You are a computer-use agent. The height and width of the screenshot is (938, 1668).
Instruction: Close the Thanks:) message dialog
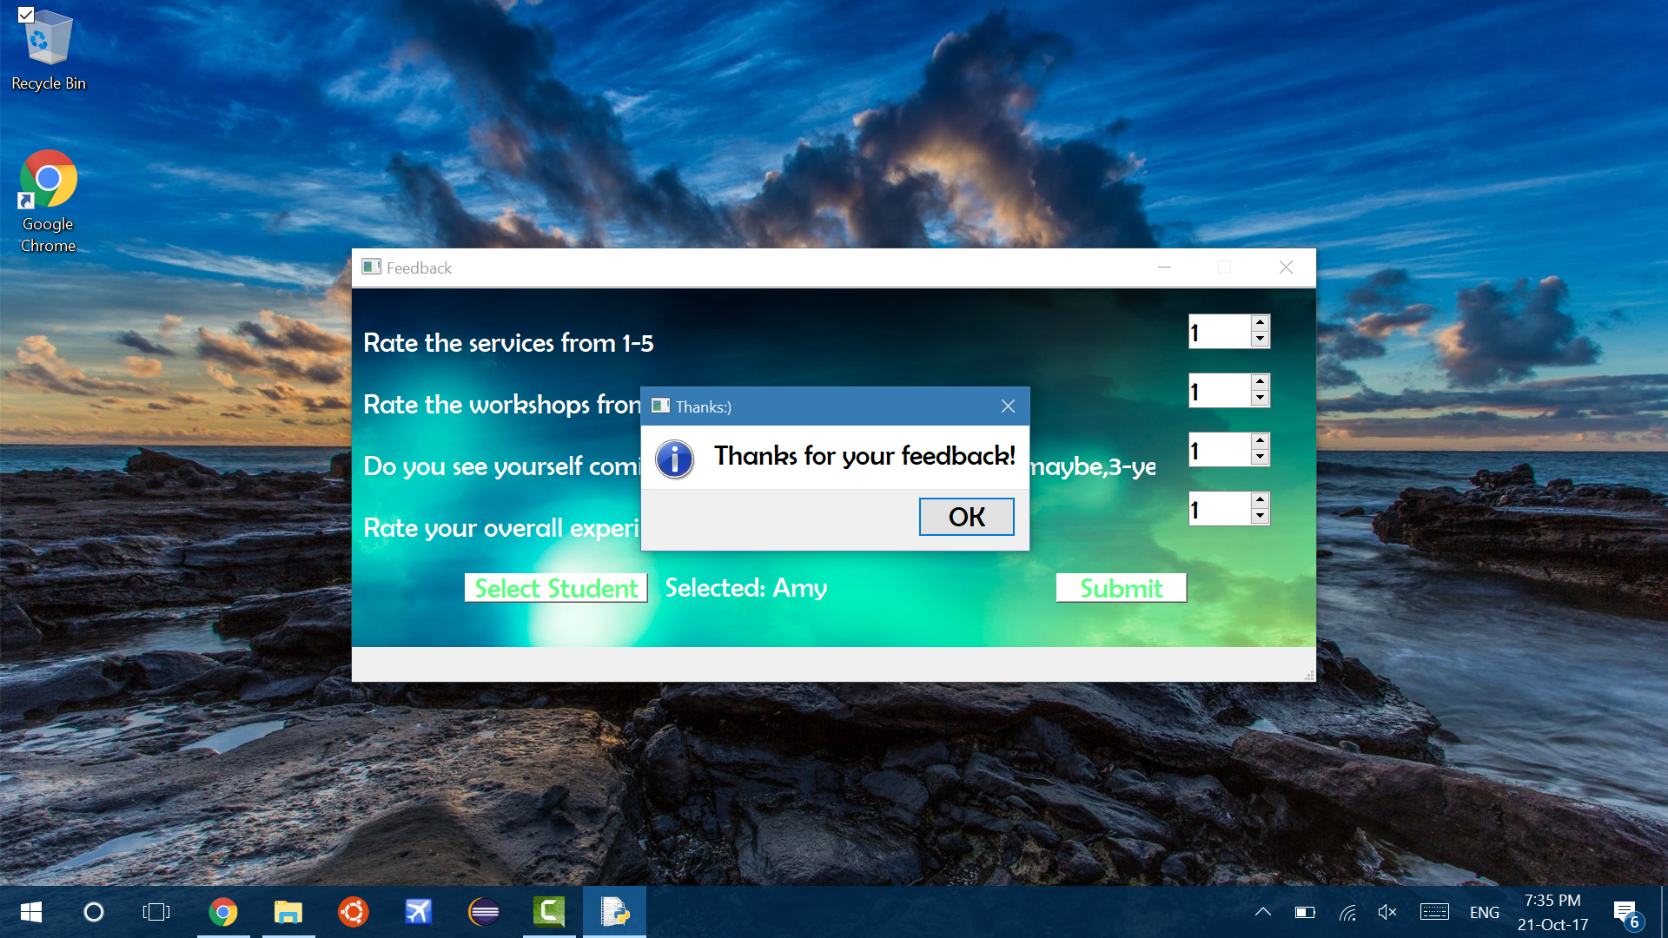point(1008,406)
